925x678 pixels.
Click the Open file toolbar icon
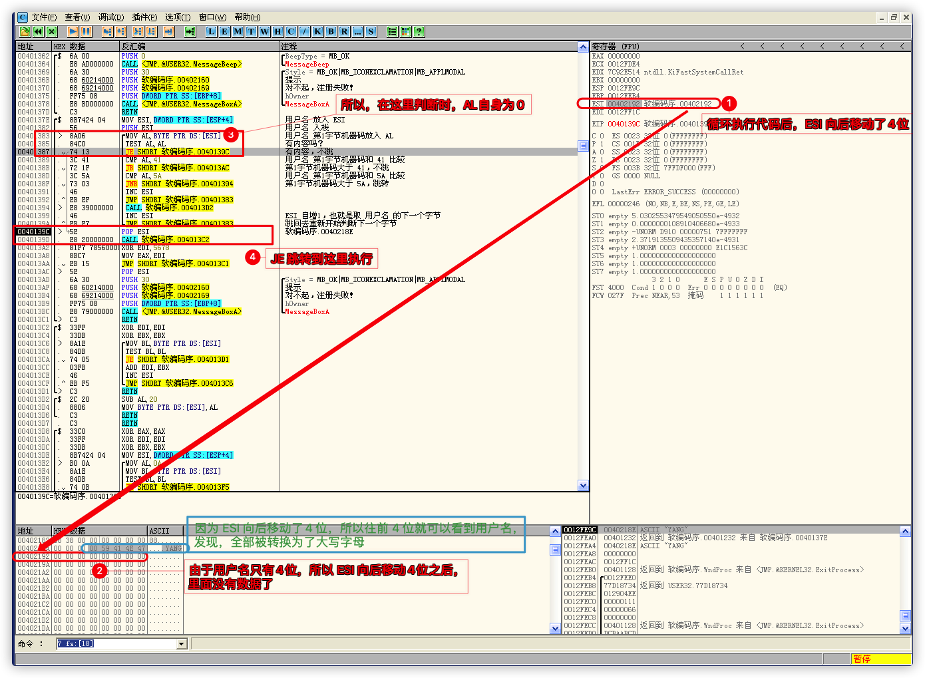tap(25, 31)
